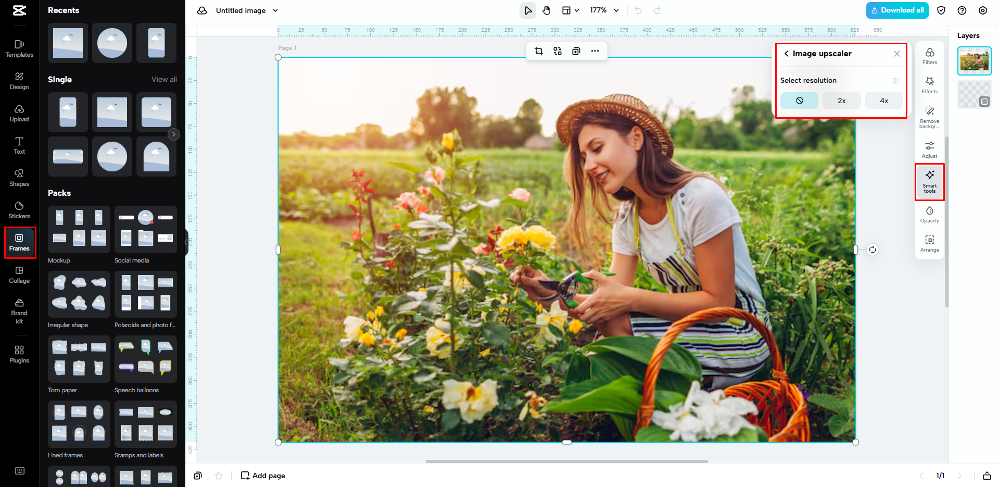Click Remove background in the right panel

point(929,116)
